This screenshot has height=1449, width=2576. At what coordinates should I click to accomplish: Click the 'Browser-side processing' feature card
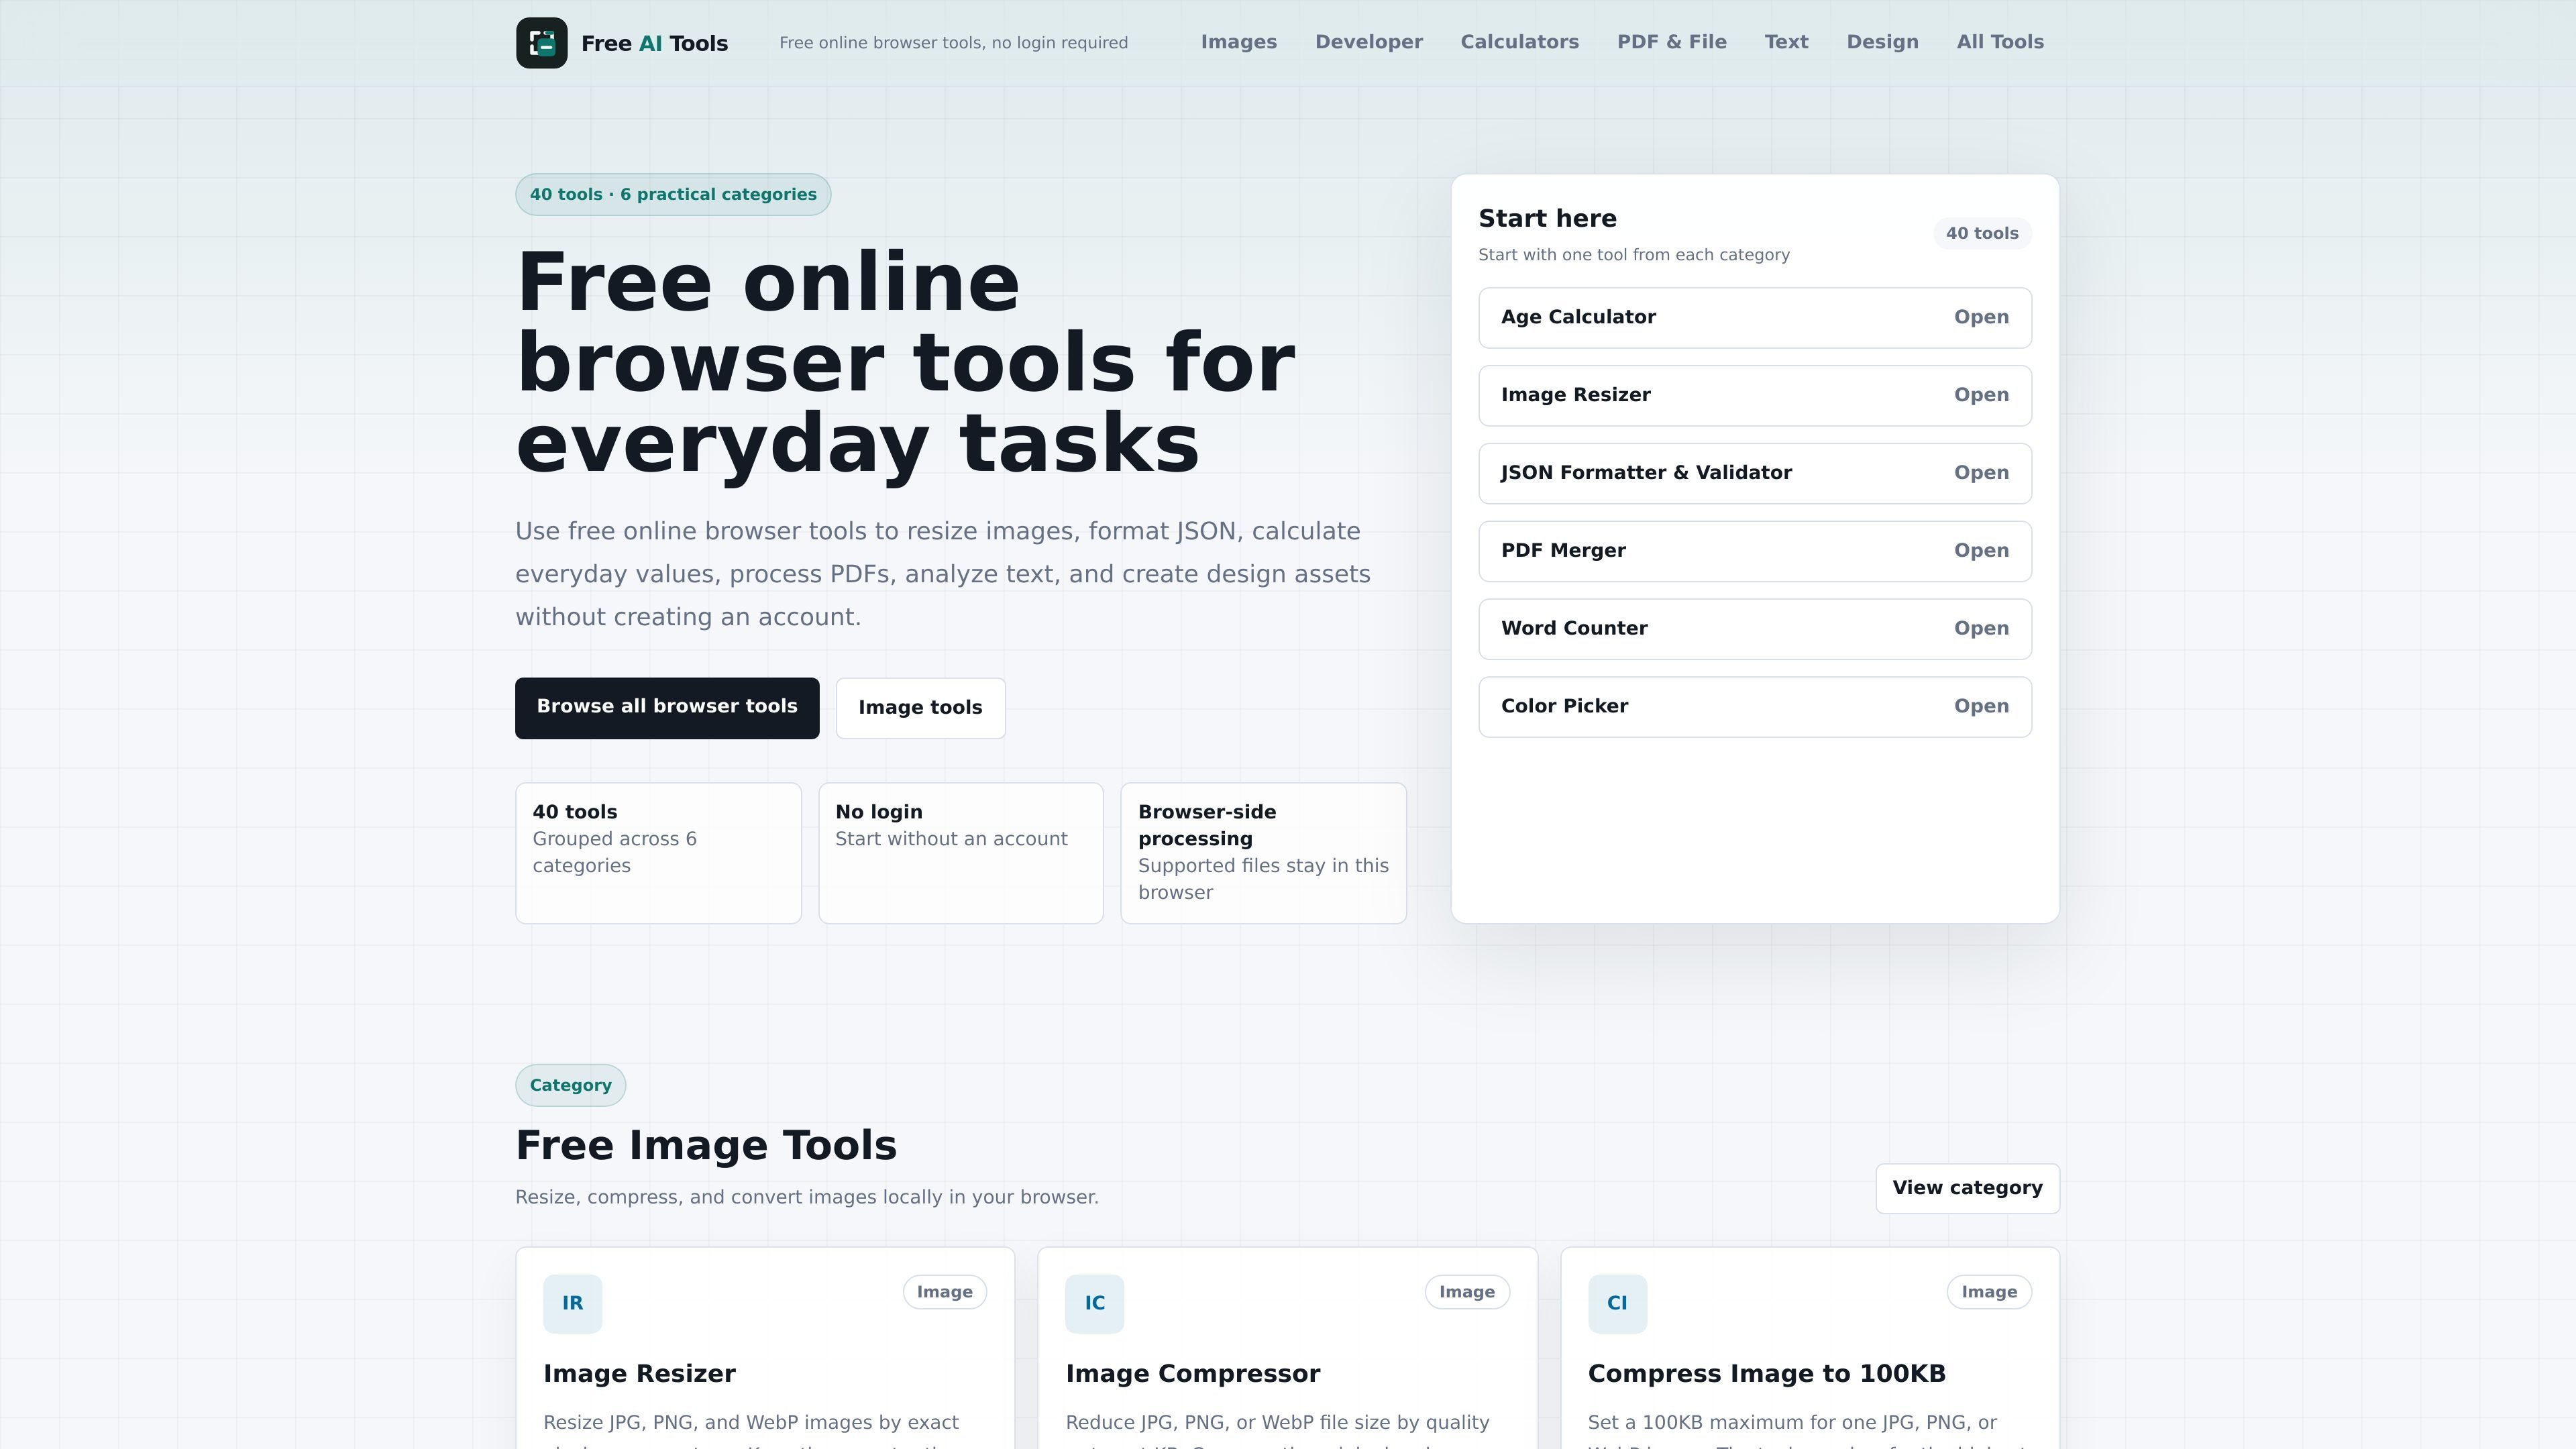(x=1263, y=853)
